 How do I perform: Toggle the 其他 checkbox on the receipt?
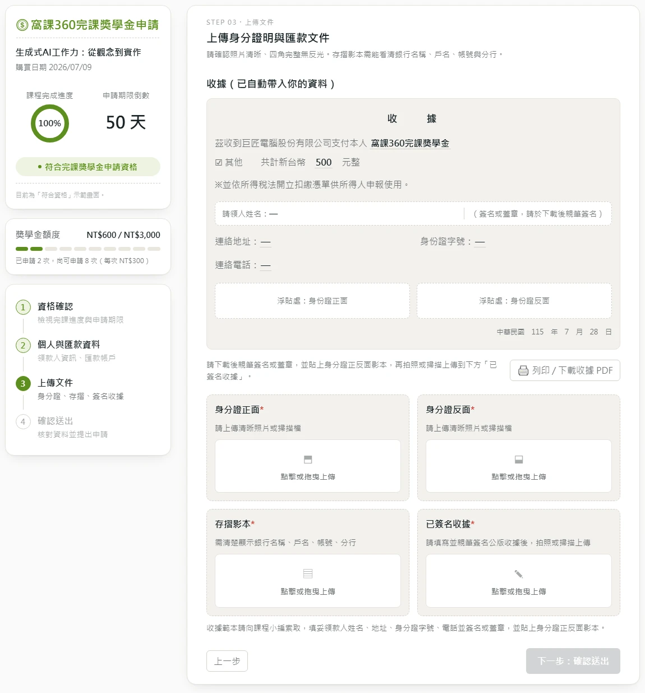pos(219,163)
